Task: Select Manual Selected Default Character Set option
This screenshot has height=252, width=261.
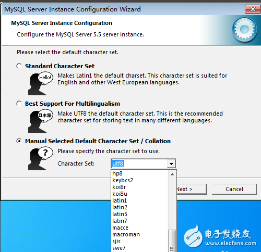Action: pyautogui.click(x=19, y=141)
